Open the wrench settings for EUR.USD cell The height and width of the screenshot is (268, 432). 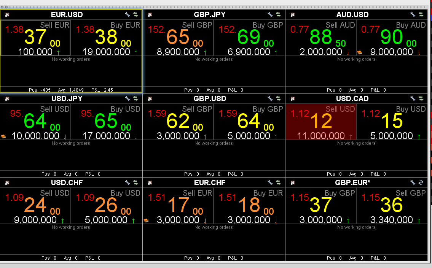127,14
